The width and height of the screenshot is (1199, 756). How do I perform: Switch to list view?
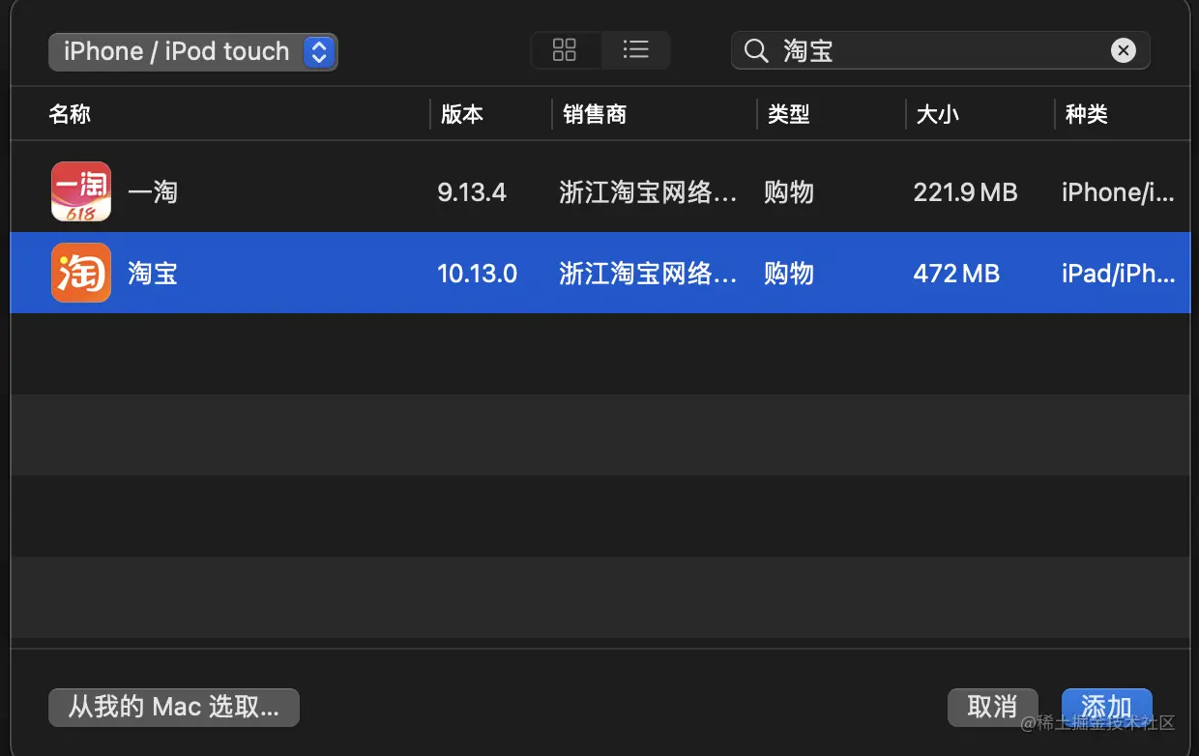tap(635, 50)
